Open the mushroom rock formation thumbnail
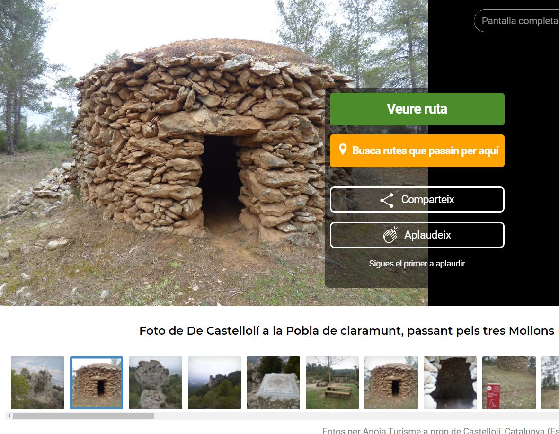 tap(155, 382)
